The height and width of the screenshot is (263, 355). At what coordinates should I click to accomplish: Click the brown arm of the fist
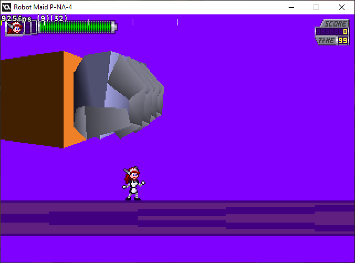tap(32, 100)
